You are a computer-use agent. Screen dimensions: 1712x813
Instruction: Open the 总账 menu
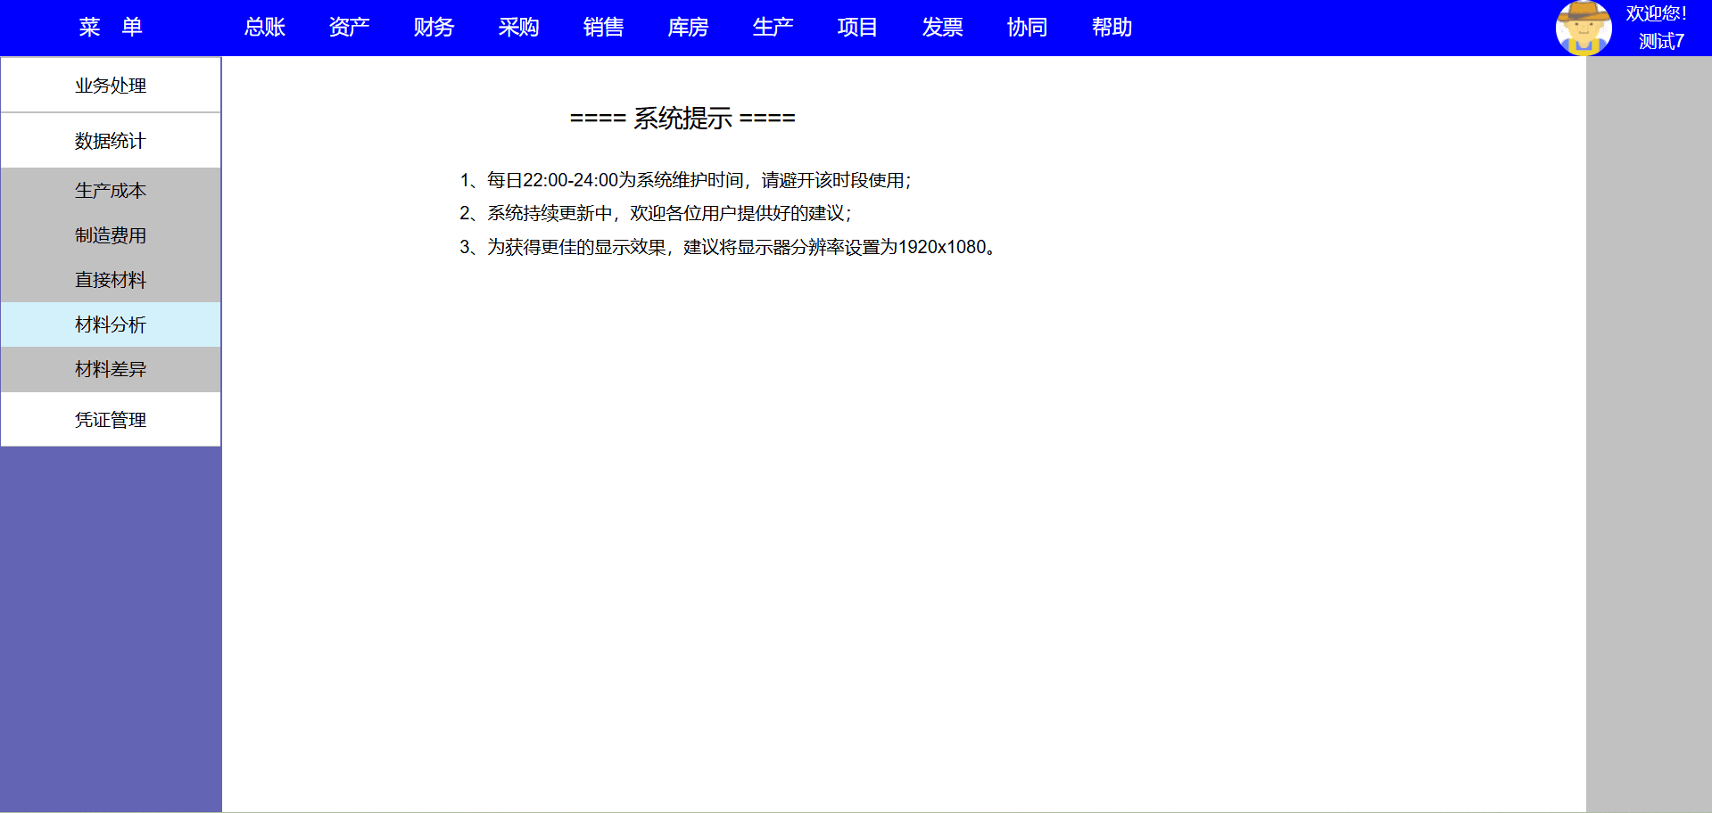265,28
